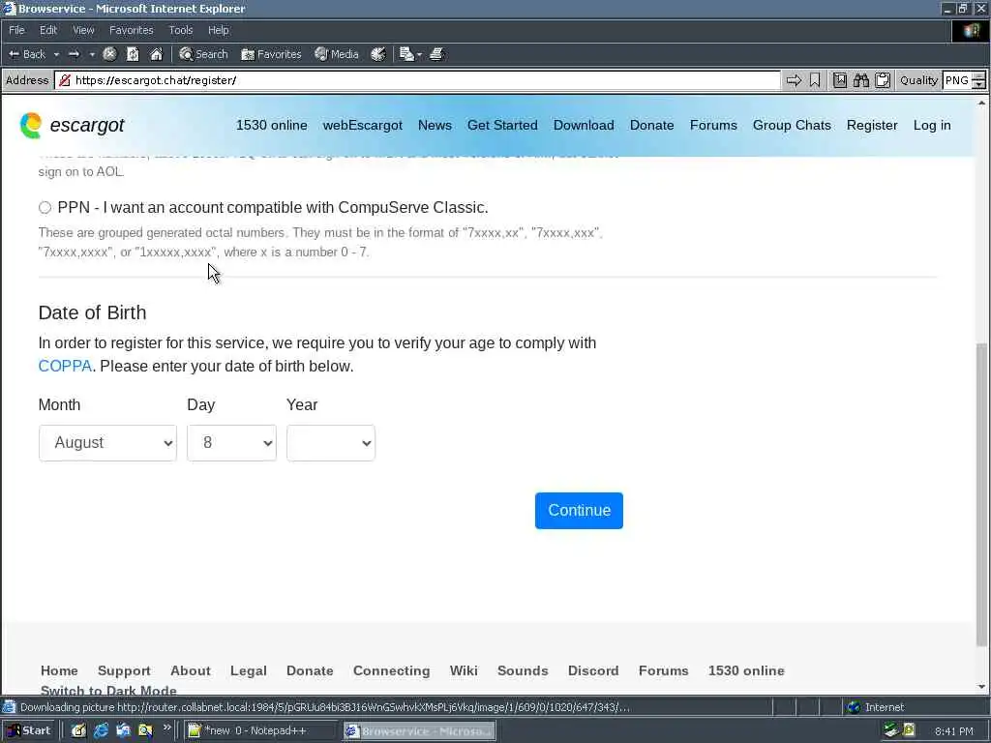The width and height of the screenshot is (991, 743).
Task: Stop page loading with the Stop icon
Action: click(x=110, y=54)
